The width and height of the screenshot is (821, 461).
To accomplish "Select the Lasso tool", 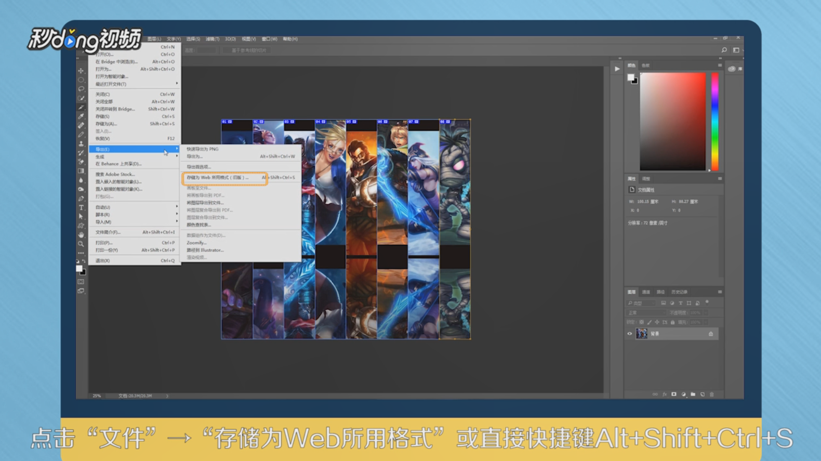I will click(81, 89).
